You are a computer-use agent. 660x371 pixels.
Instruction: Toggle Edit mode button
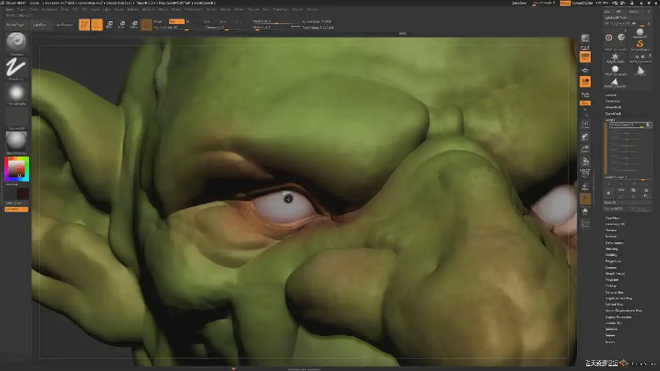(x=84, y=25)
